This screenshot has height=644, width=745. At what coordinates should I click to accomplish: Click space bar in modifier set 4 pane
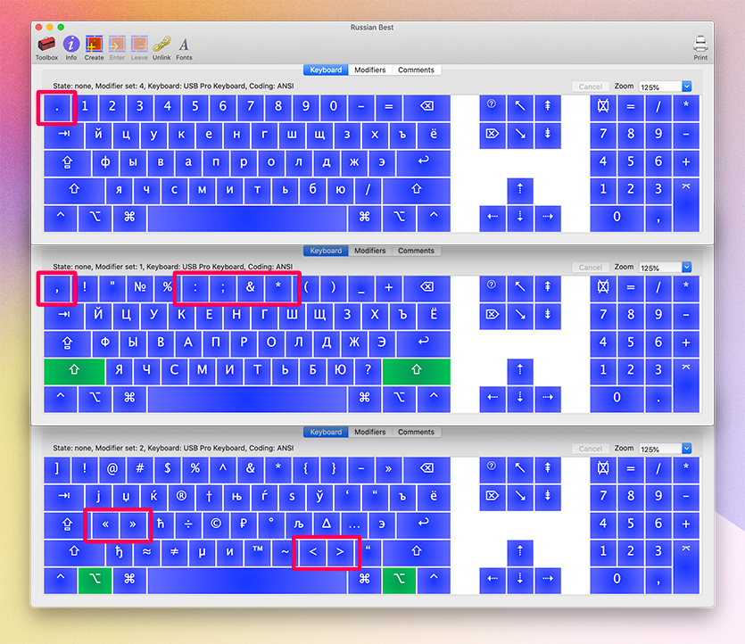pos(247,219)
